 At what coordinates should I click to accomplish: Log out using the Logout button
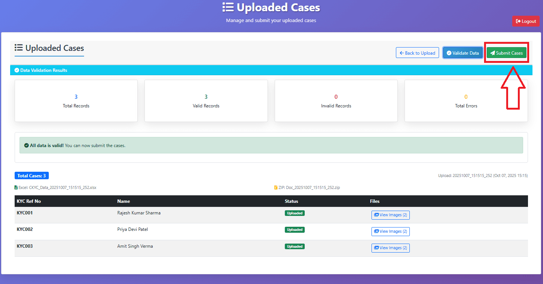coord(526,21)
